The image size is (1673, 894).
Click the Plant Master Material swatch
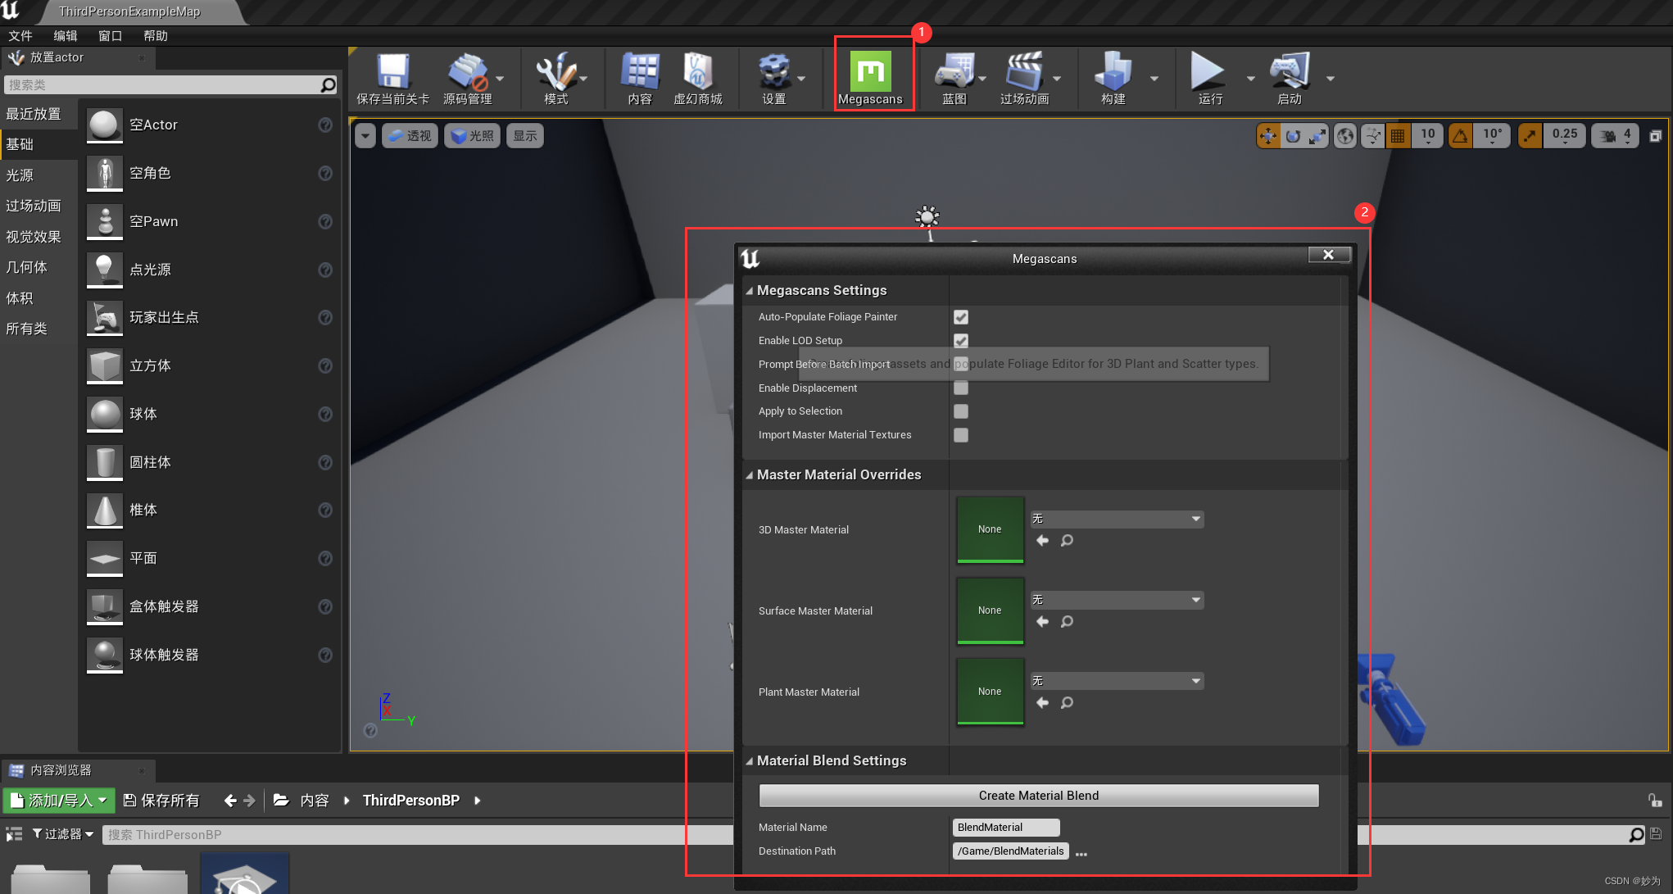click(990, 692)
